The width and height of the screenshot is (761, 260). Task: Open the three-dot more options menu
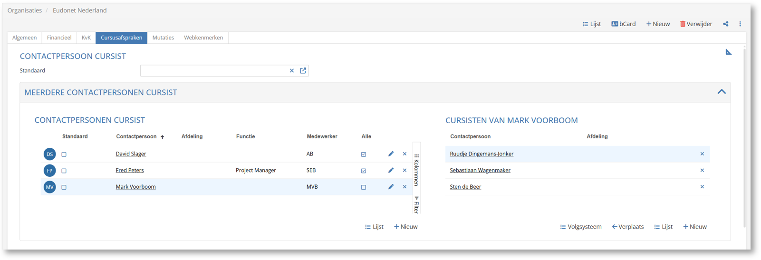click(740, 24)
